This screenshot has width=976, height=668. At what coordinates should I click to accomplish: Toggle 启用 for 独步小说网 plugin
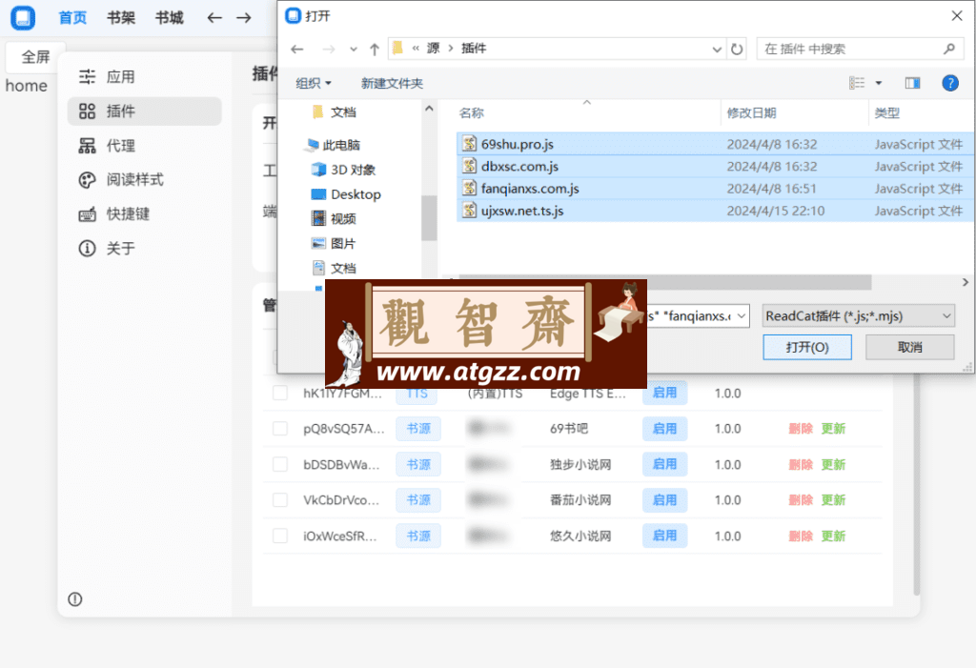tap(664, 464)
